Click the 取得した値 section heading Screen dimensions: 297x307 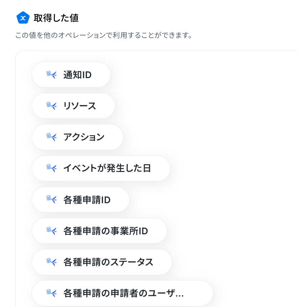(56, 18)
